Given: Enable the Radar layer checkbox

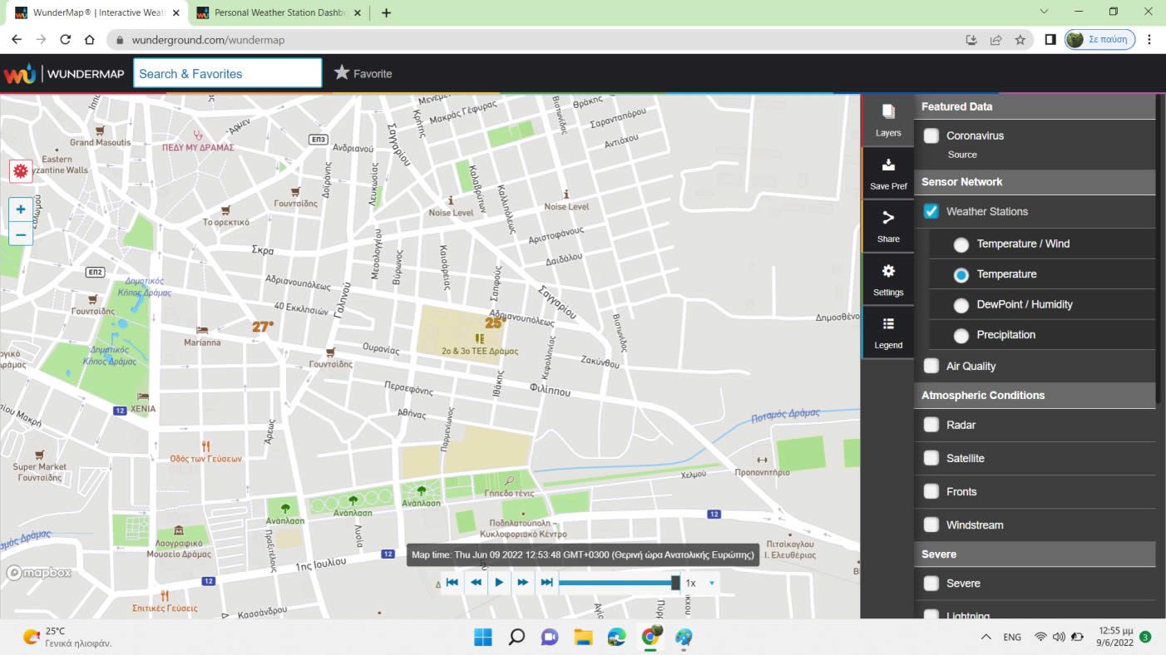Looking at the screenshot, I should click(931, 425).
